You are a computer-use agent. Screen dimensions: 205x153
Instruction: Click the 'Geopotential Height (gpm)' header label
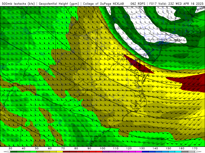click(59, 4)
